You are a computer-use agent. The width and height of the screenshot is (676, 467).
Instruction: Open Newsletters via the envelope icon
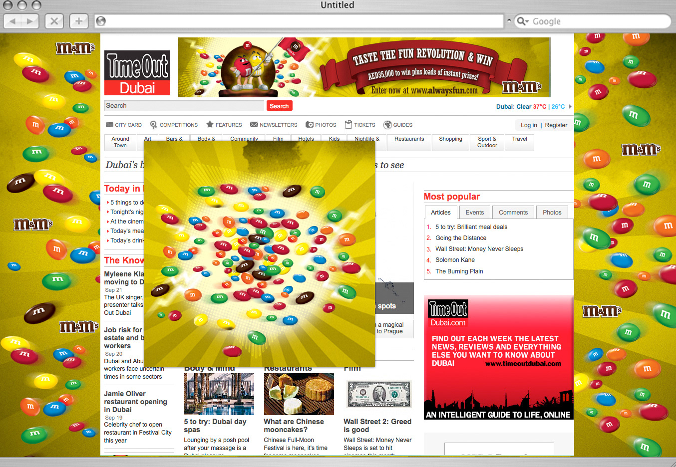[254, 124]
